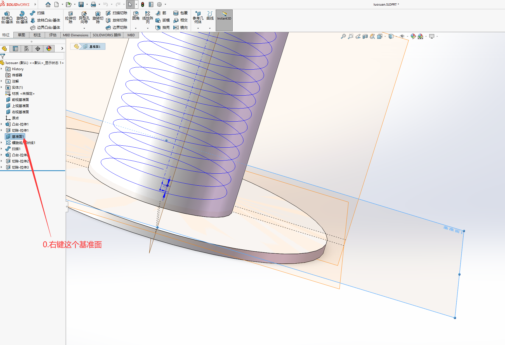Click the 边界凸台/基体 (Boundary Boss) tool
This screenshot has height=345, width=505.
(45, 27)
